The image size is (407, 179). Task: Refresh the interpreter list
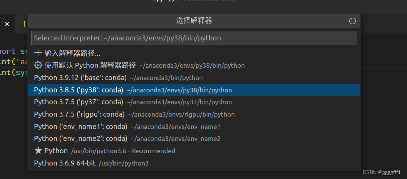(352, 21)
